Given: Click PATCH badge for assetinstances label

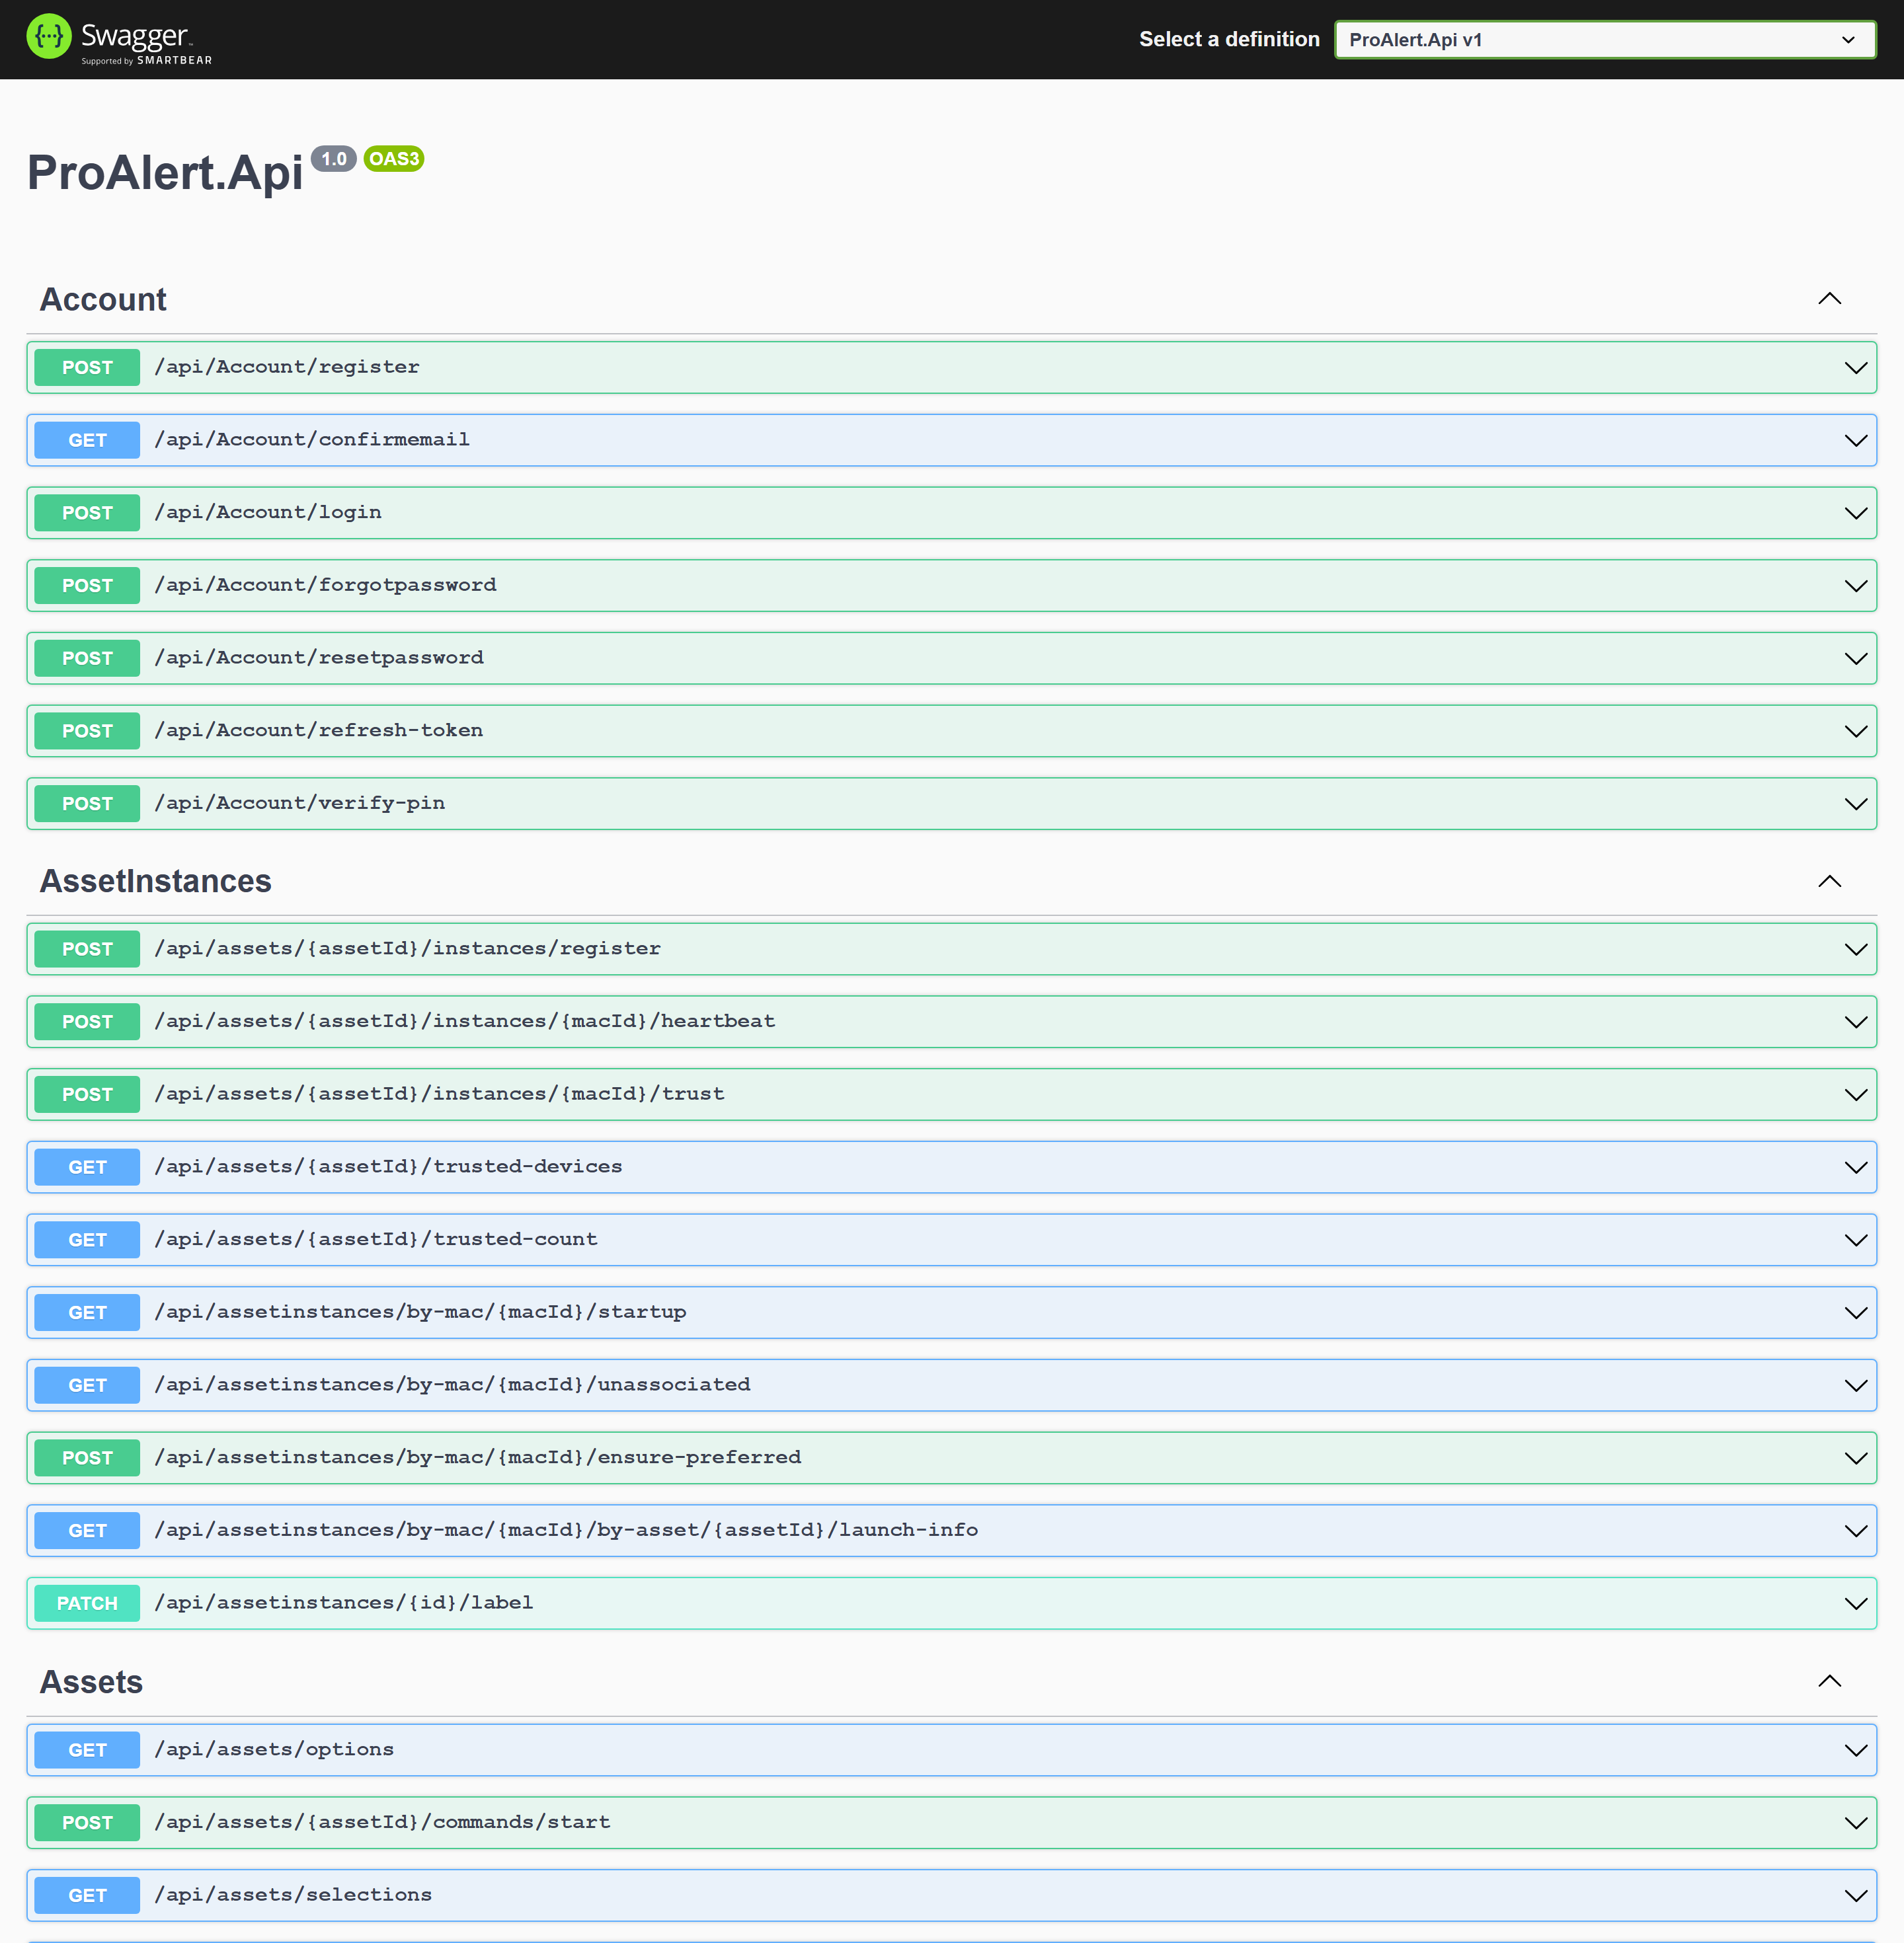Looking at the screenshot, I should tap(87, 1604).
